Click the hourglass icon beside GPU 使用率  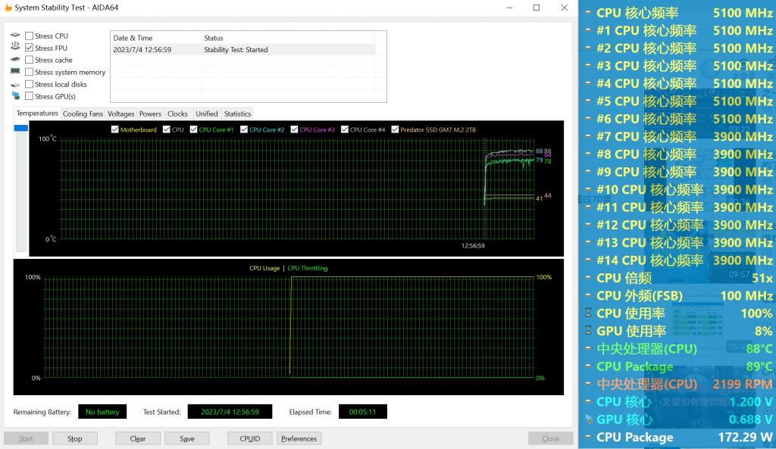pyautogui.click(x=588, y=330)
